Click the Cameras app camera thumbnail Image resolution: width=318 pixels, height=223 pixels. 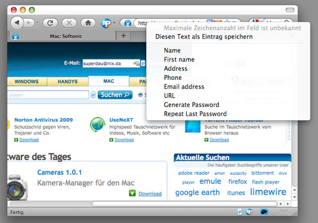click(17, 187)
